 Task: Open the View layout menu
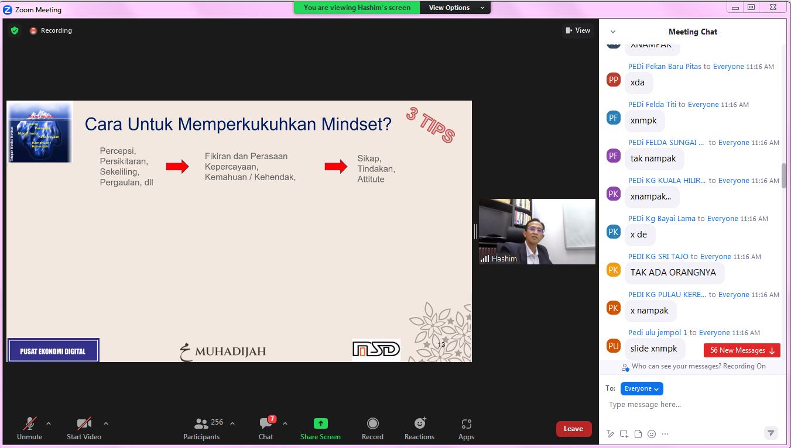tap(577, 30)
